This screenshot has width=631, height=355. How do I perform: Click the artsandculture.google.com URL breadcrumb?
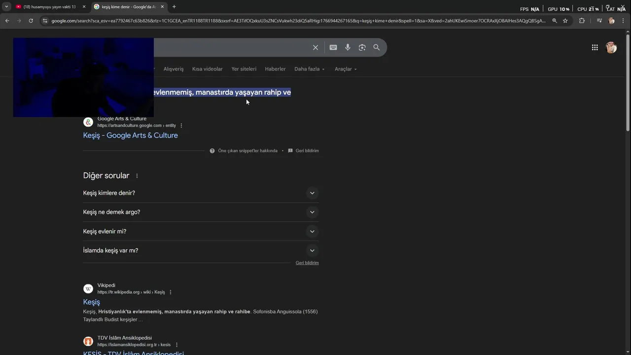pyautogui.click(x=137, y=126)
